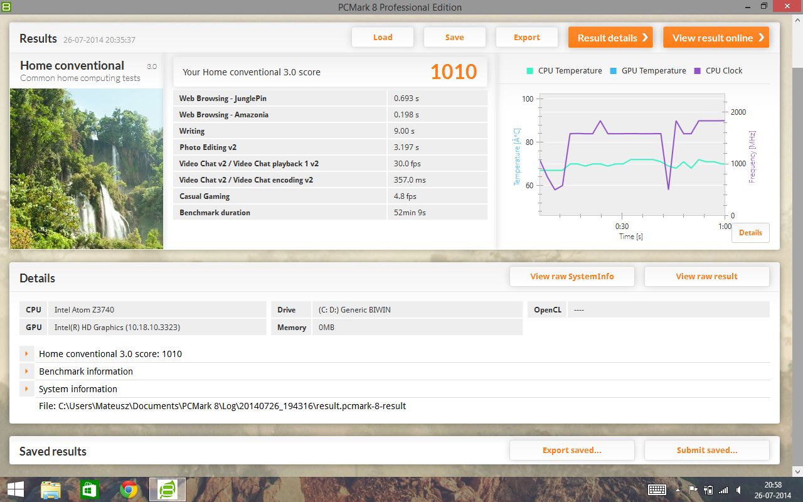Expand Home conventional 3.0 score section
This screenshot has height=502, width=803.
(26, 354)
